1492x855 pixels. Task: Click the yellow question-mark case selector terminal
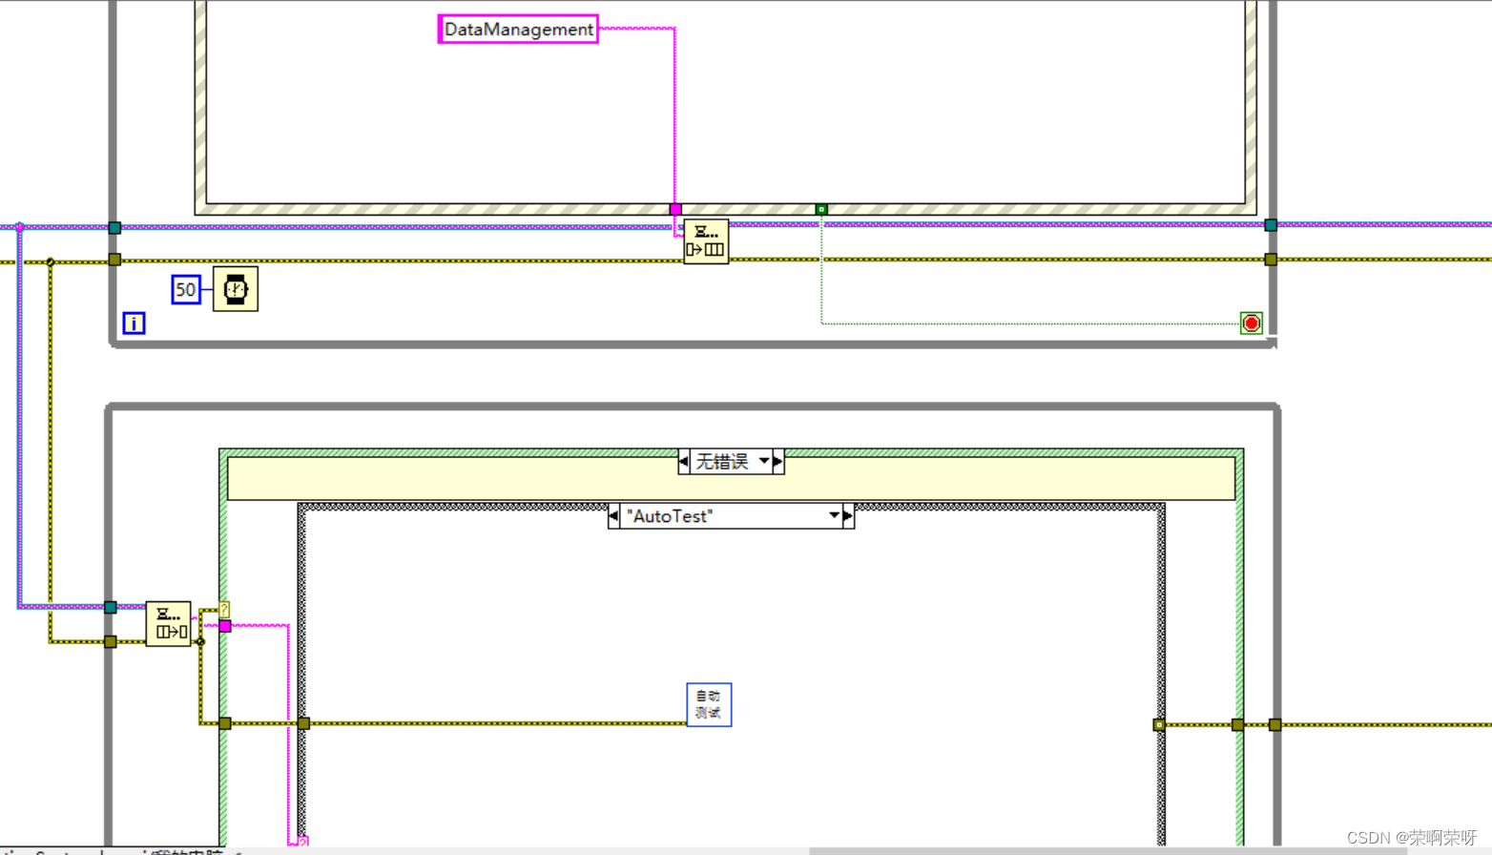pyautogui.click(x=224, y=610)
